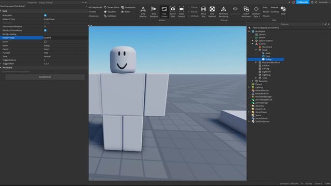This screenshot has width=331, height=186.
Task: Start Video Record
Action: [x=182, y=12]
